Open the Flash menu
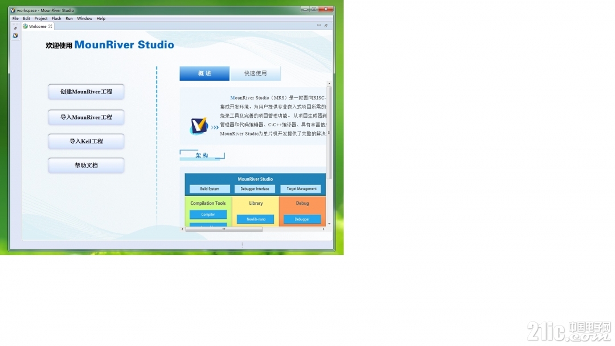Image resolution: width=615 pixels, height=346 pixels. (56, 18)
